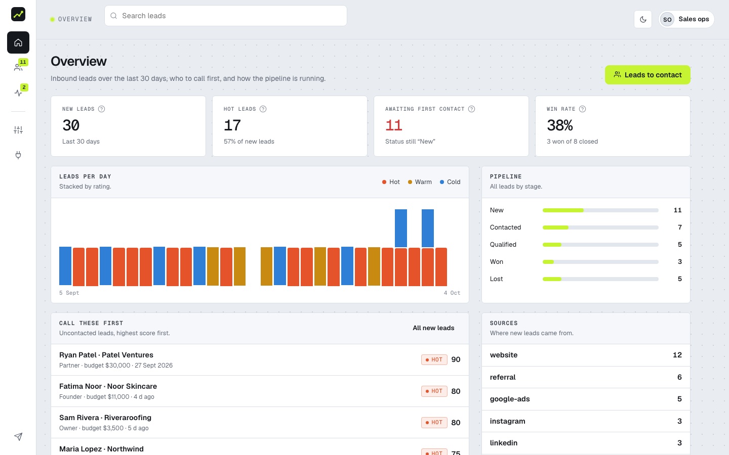The image size is (729, 455).
Task: Open the Sam Rivera · Riveraroofing lead
Action: (260, 423)
